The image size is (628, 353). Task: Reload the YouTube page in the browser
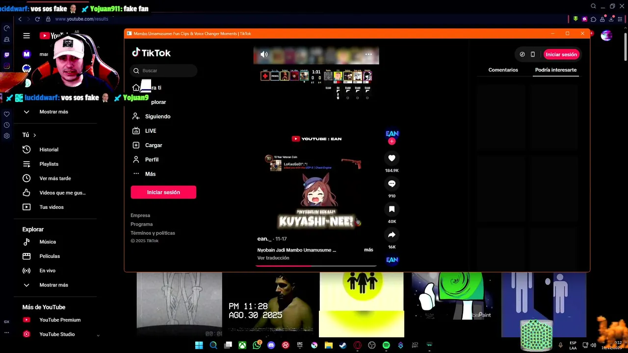pyautogui.click(x=37, y=19)
